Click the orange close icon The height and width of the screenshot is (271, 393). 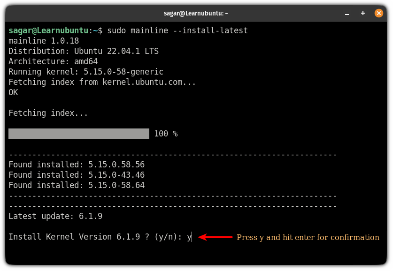[378, 13]
